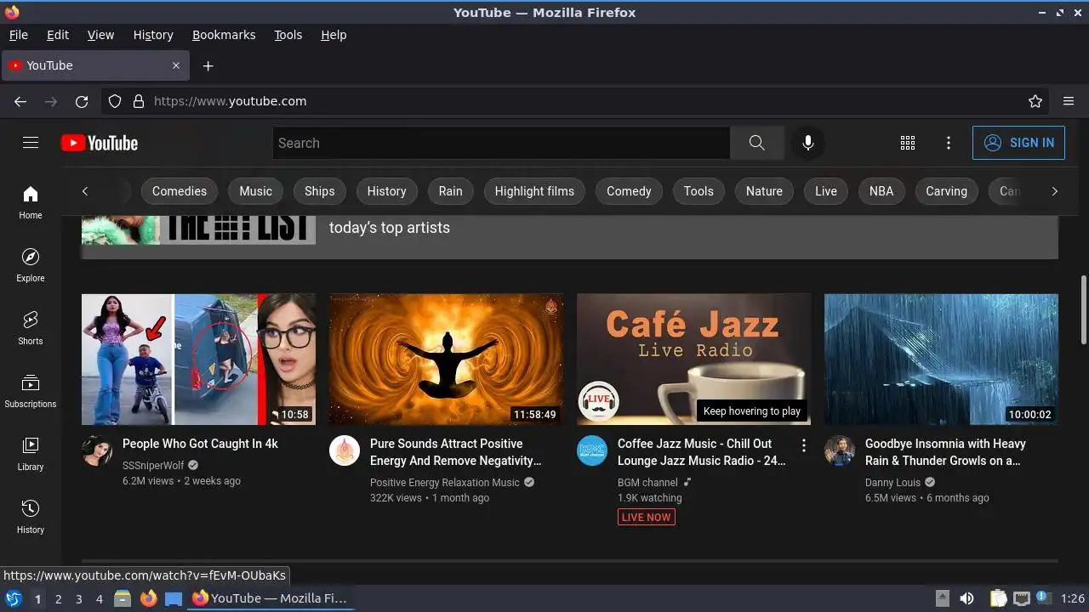This screenshot has height=612, width=1089.
Task: Select the Nature filter chip
Action: click(x=764, y=191)
